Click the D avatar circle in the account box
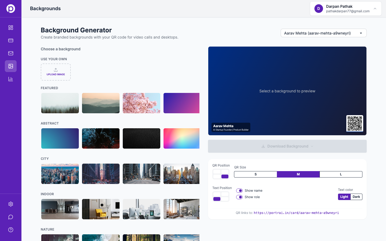The width and height of the screenshot is (386, 241). (319, 9)
